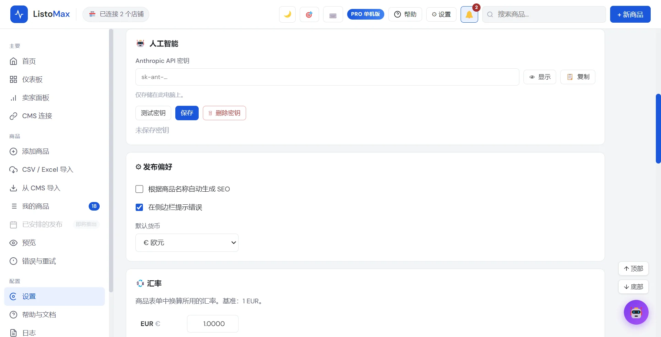Click 删除密钥 button
The image size is (661, 337).
pyautogui.click(x=224, y=113)
